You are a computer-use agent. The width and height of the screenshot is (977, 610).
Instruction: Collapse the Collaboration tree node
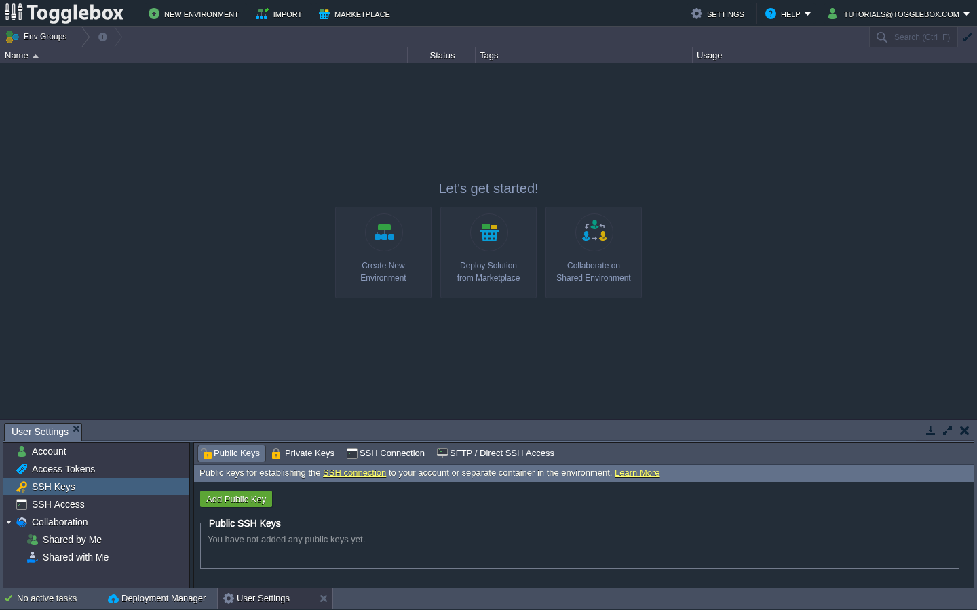click(x=9, y=522)
